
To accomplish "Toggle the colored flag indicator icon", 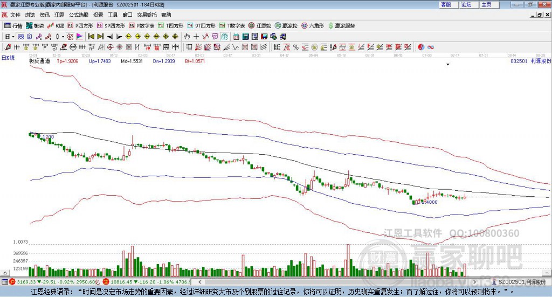I will pyautogui.click(x=80, y=37).
